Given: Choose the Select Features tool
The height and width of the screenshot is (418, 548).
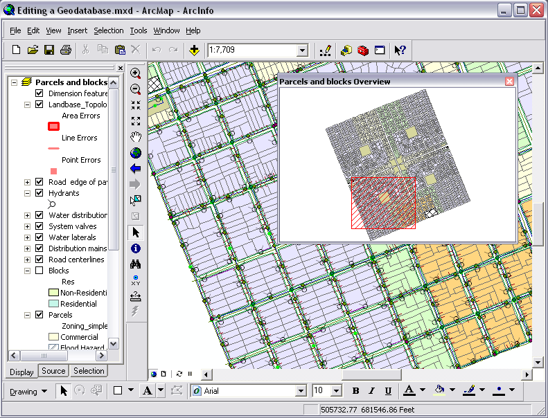Looking at the screenshot, I should [136, 200].
